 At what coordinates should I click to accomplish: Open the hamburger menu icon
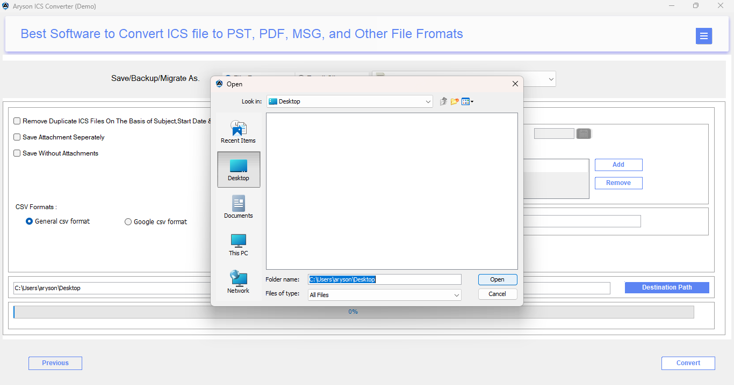click(x=703, y=36)
